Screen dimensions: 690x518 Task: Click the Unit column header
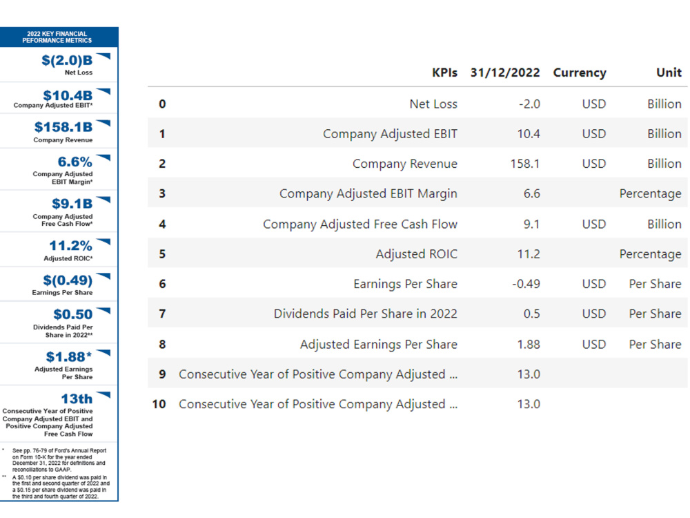pos(669,73)
